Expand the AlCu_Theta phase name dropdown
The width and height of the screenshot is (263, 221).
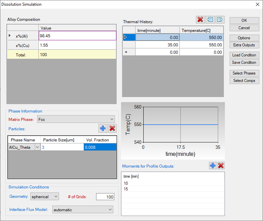(x=37, y=147)
